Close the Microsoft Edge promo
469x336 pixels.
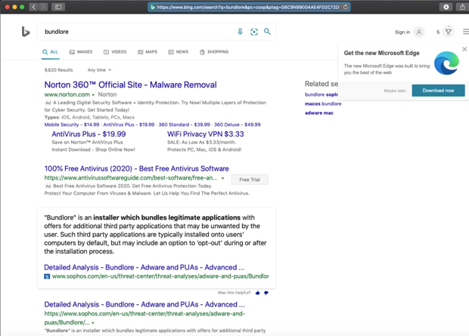[x=464, y=49]
